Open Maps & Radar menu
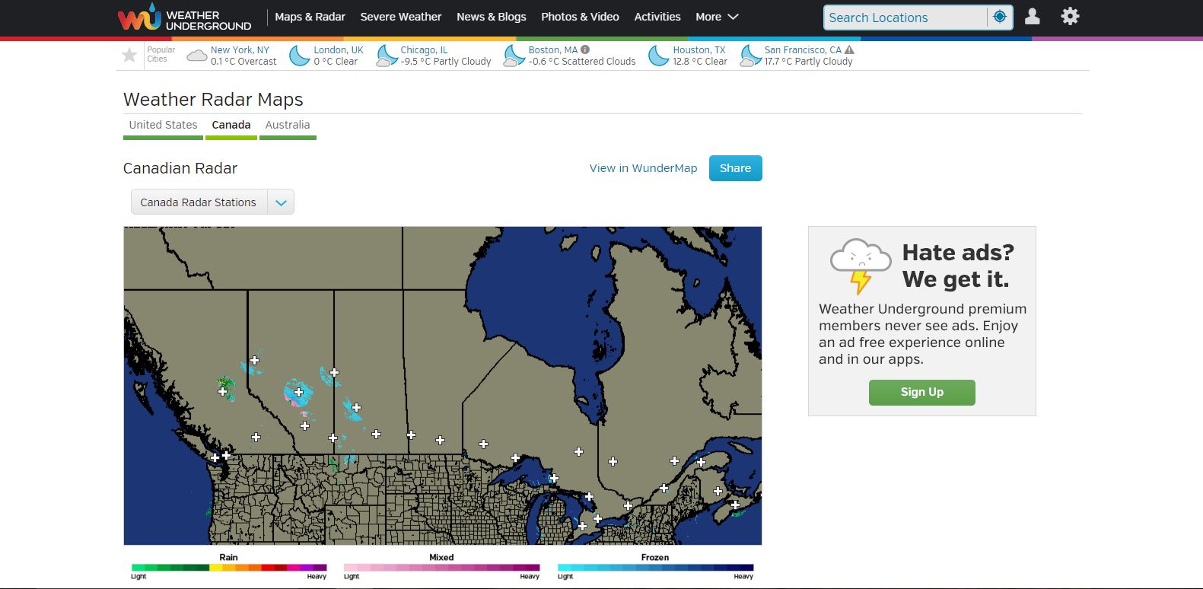 click(x=310, y=17)
